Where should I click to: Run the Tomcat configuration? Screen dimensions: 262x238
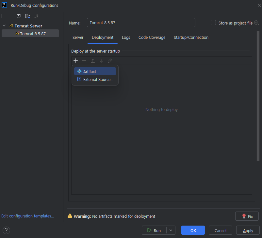pos(154,230)
